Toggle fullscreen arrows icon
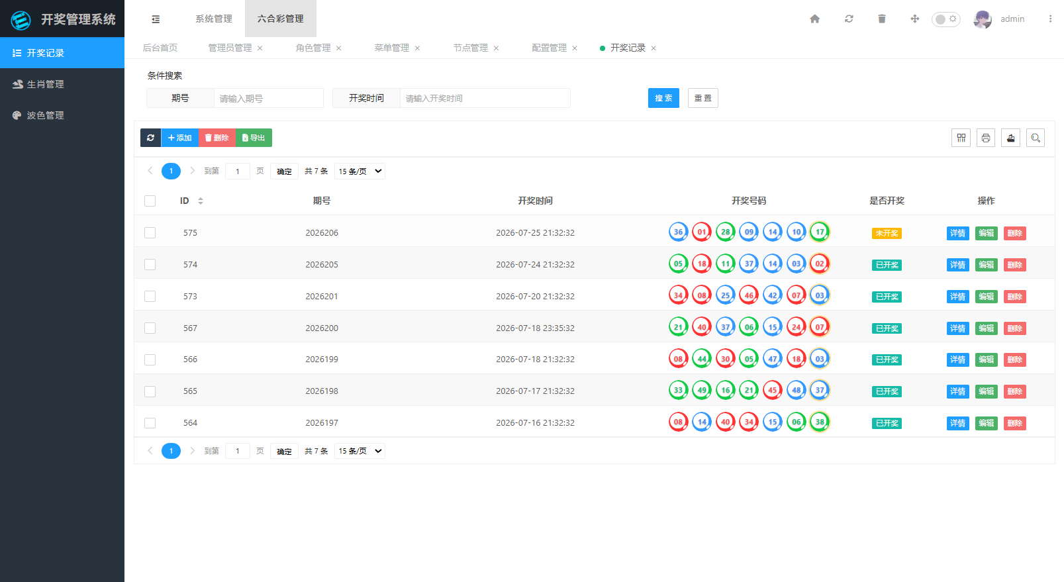This screenshot has height=582, width=1064. coord(915,19)
